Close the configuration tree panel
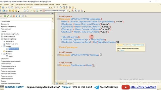The height and width of the screenshot is (90, 161). pos(53,13)
